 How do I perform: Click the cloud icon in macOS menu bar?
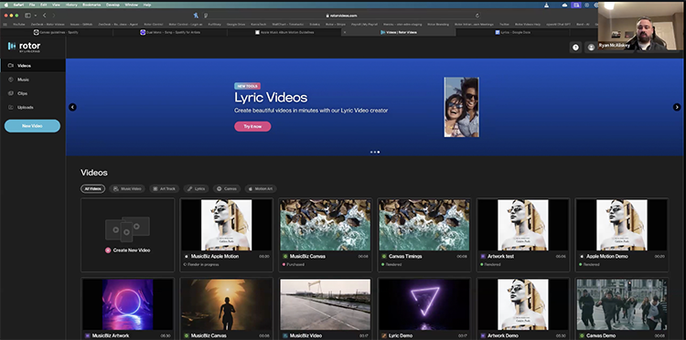(564, 5)
